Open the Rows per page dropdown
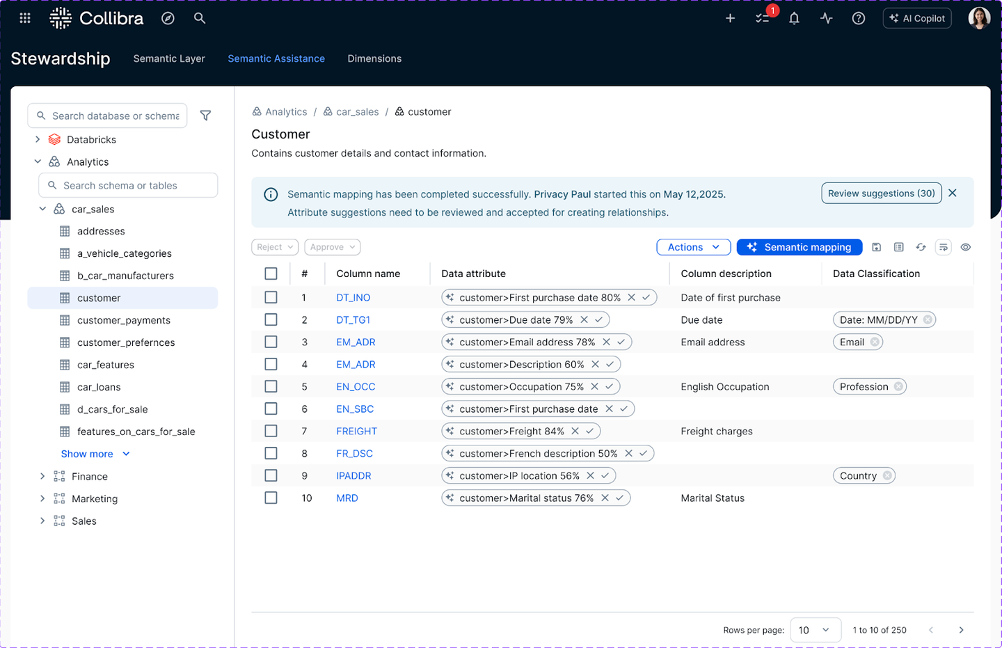This screenshot has height=648, width=1002. 814,630
